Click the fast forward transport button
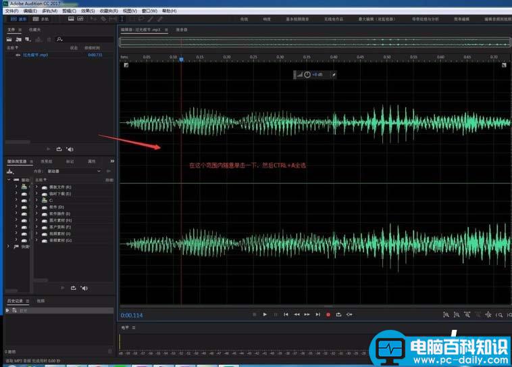512x367 pixels. (307, 314)
